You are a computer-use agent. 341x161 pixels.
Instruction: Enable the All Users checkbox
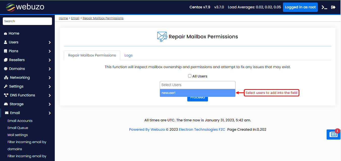pyautogui.click(x=190, y=76)
